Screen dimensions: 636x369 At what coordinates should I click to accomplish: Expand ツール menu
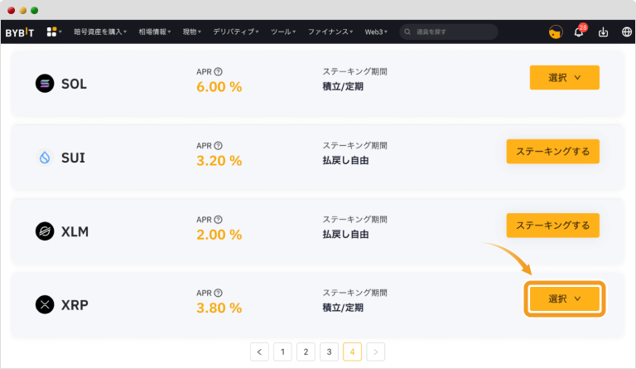click(283, 32)
